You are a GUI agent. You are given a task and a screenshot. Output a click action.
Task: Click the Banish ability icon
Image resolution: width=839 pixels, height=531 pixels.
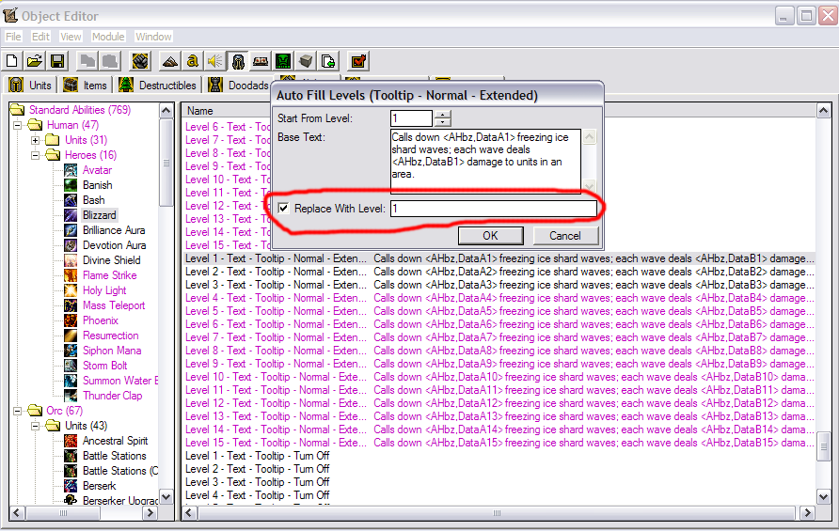[71, 185]
